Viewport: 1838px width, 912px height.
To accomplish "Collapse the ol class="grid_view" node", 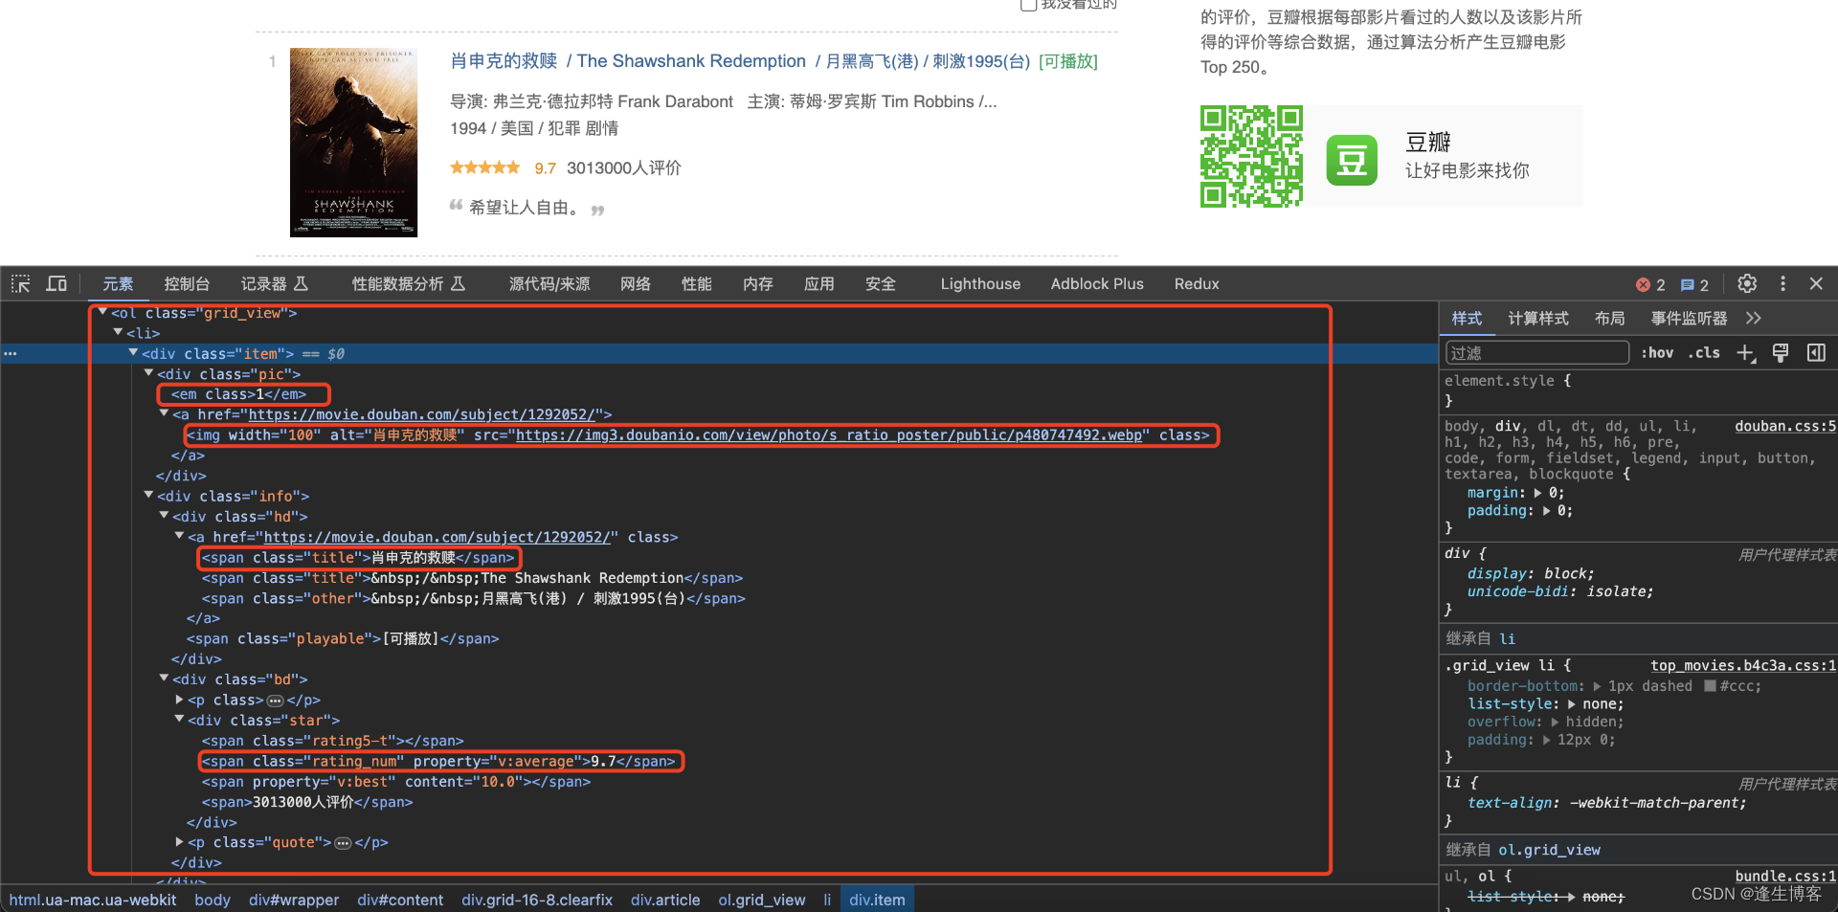I will [102, 312].
